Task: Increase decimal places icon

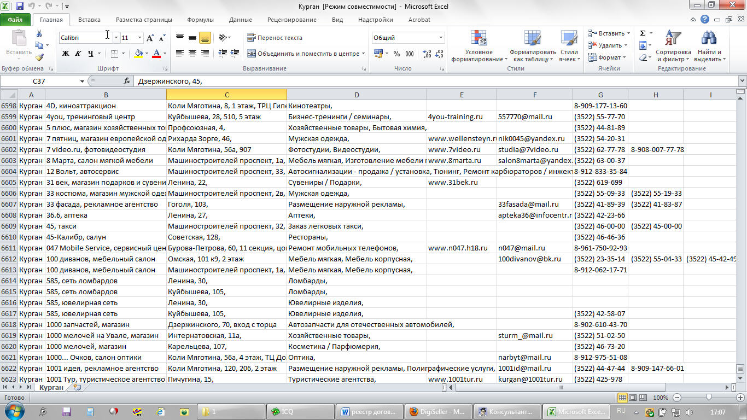Action: point(427,54)
